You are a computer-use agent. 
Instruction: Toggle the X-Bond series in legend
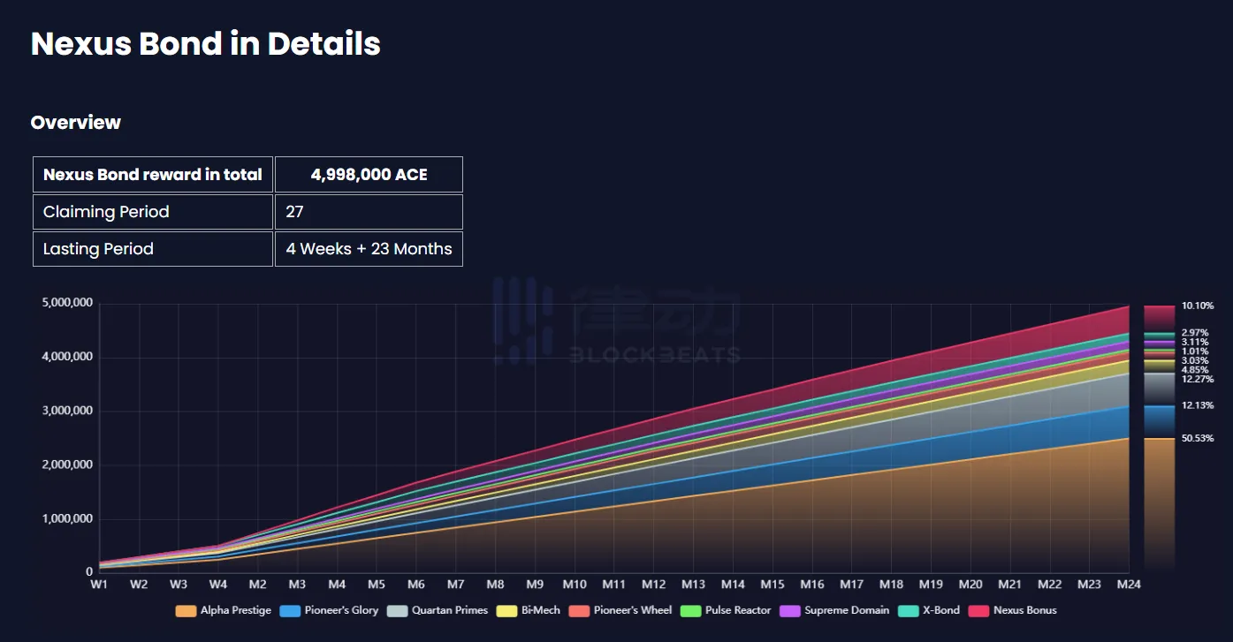(x=909, y=610)
